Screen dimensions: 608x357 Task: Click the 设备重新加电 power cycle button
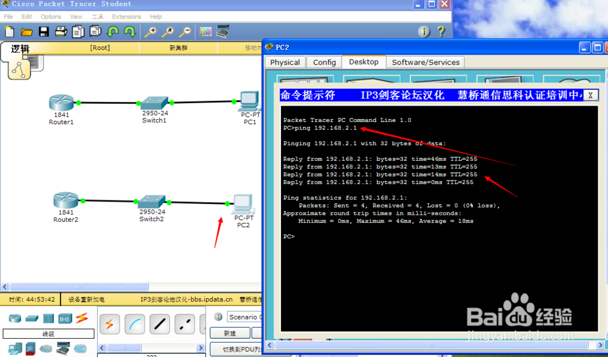86,299
